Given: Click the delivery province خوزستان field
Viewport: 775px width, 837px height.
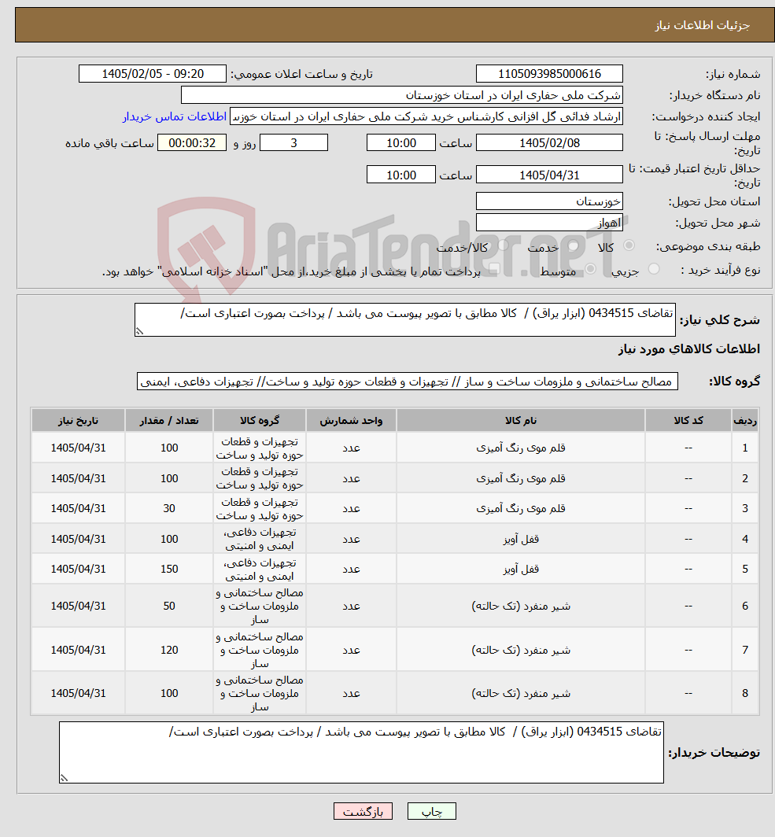Looking at the screenshot, I should [x=549, y=201].
